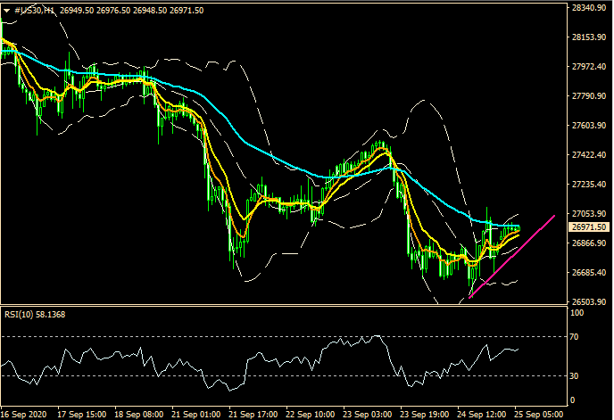Click the 25 Sep 05:00 time label
The height and width of the screenshot is (420, 614).
click(537, 414)
